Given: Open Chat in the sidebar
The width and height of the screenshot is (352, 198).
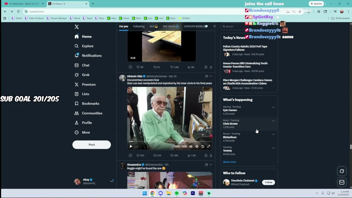Looking at the screenshot, I should pos(82,65).
